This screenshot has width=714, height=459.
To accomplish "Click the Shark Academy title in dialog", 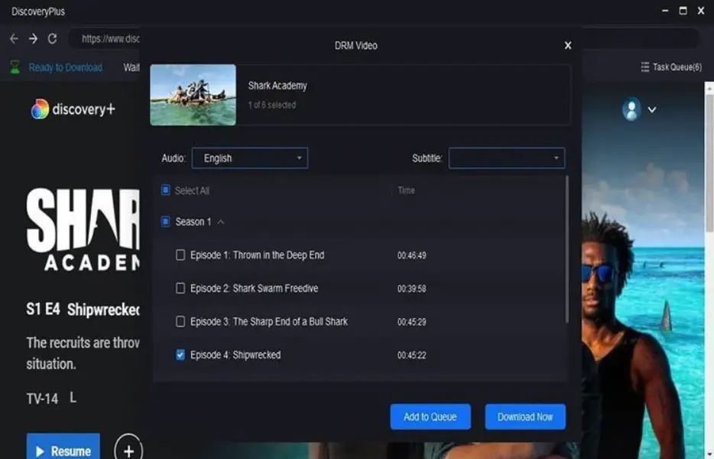I will tap(277, 86).
